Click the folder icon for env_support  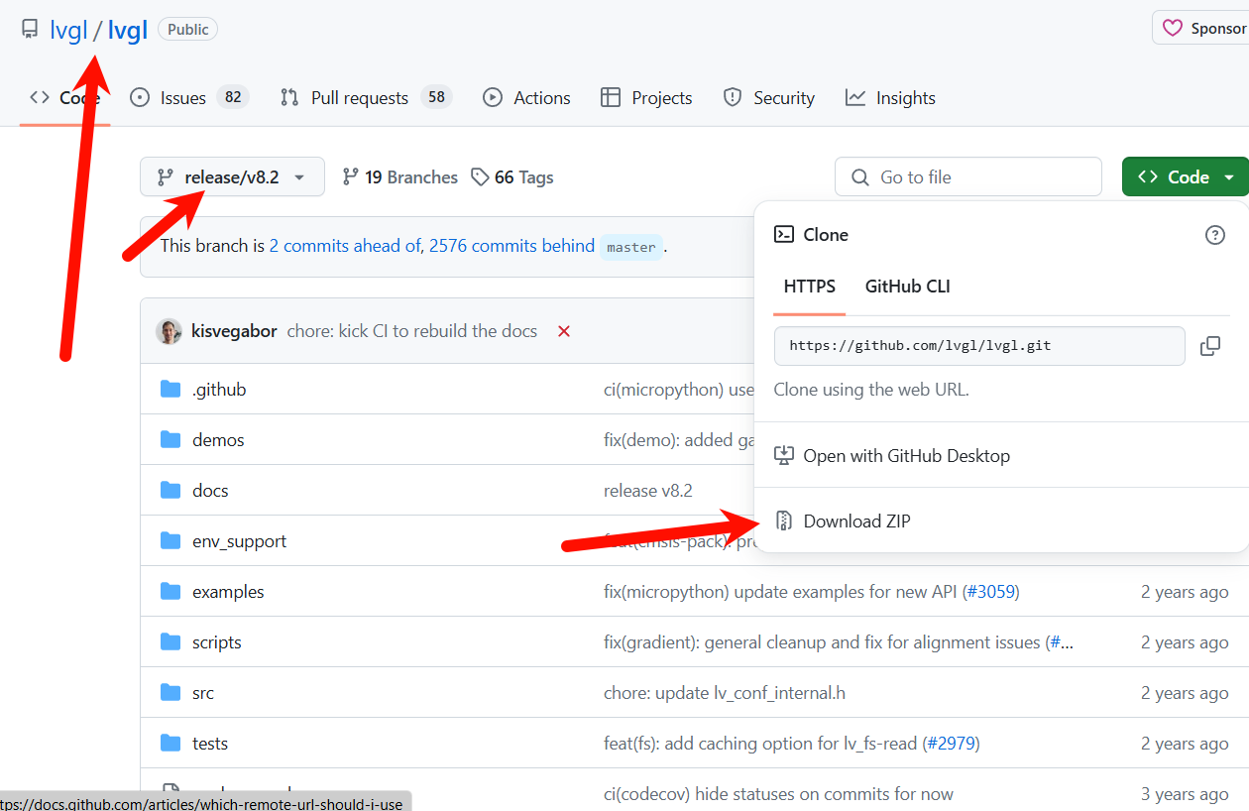(x=170, y=540)
